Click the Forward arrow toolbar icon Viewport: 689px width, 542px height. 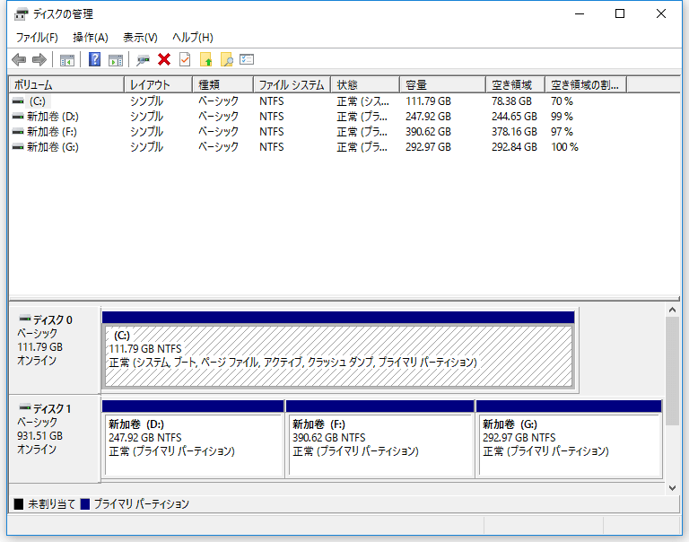pyautogui.click(x=39, y=59)
